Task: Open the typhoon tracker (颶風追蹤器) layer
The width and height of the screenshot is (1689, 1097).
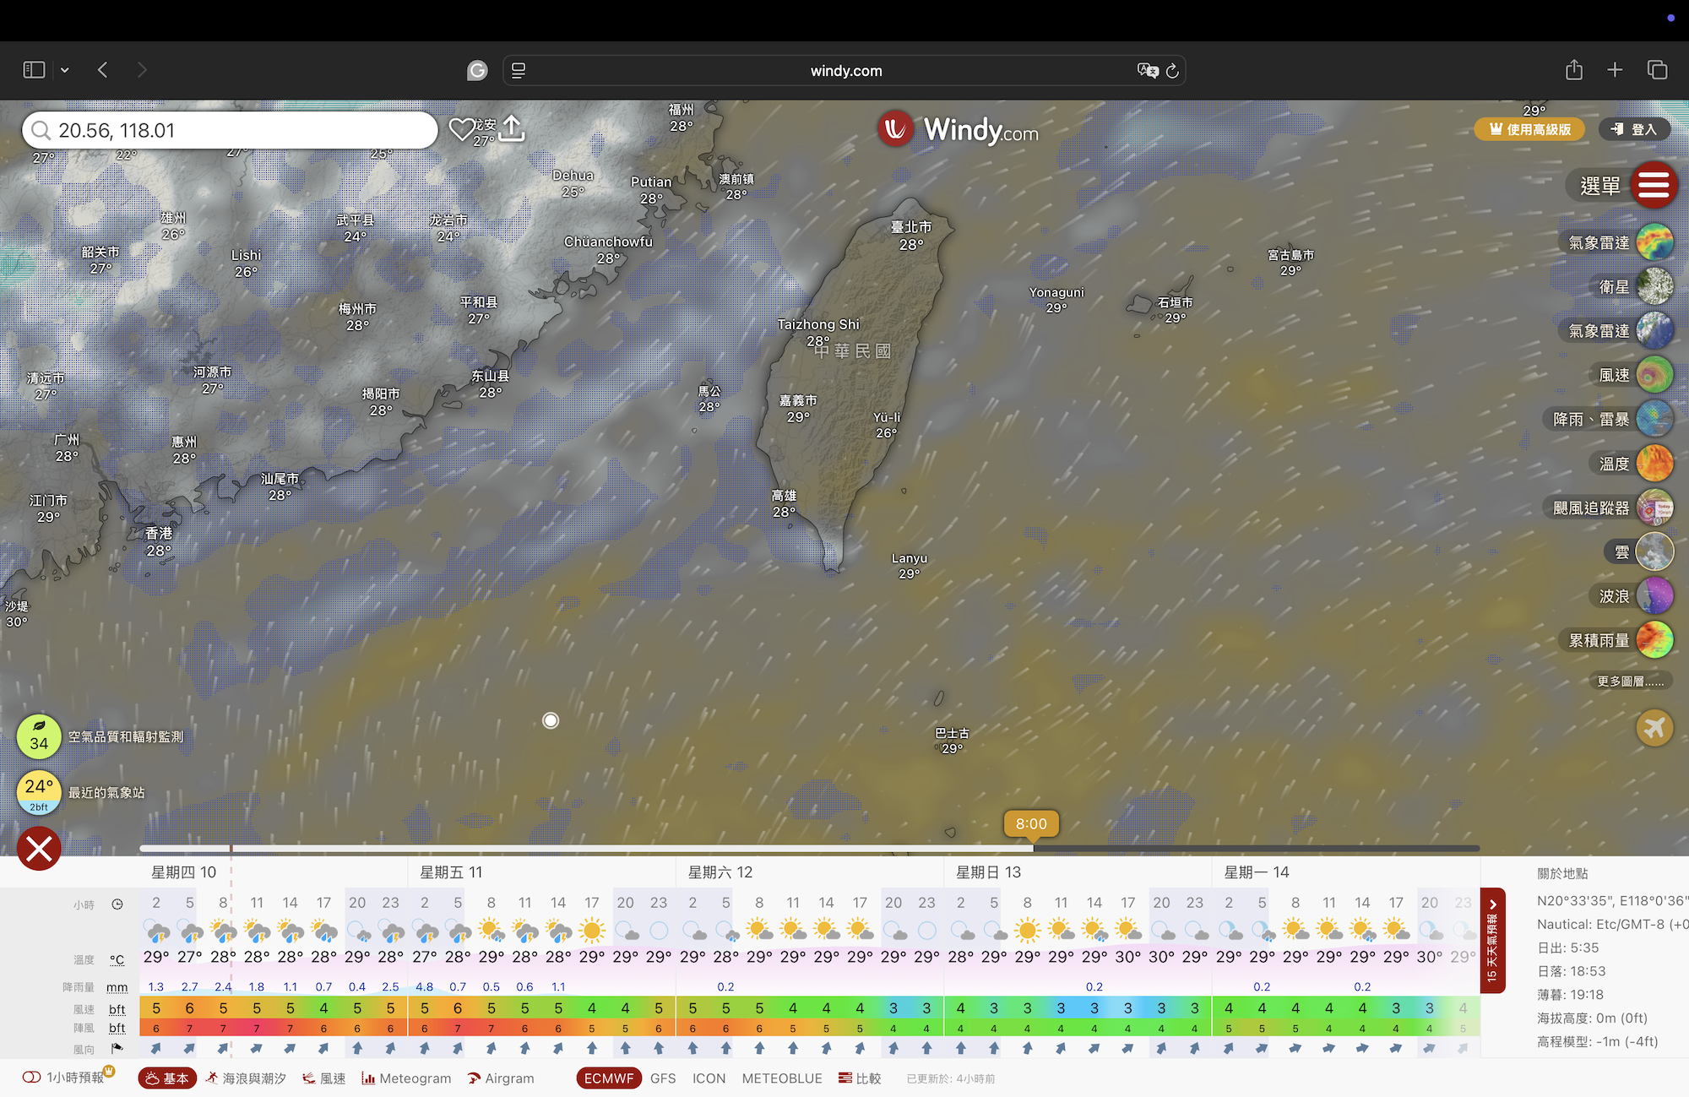Action: click(1654, 508)
